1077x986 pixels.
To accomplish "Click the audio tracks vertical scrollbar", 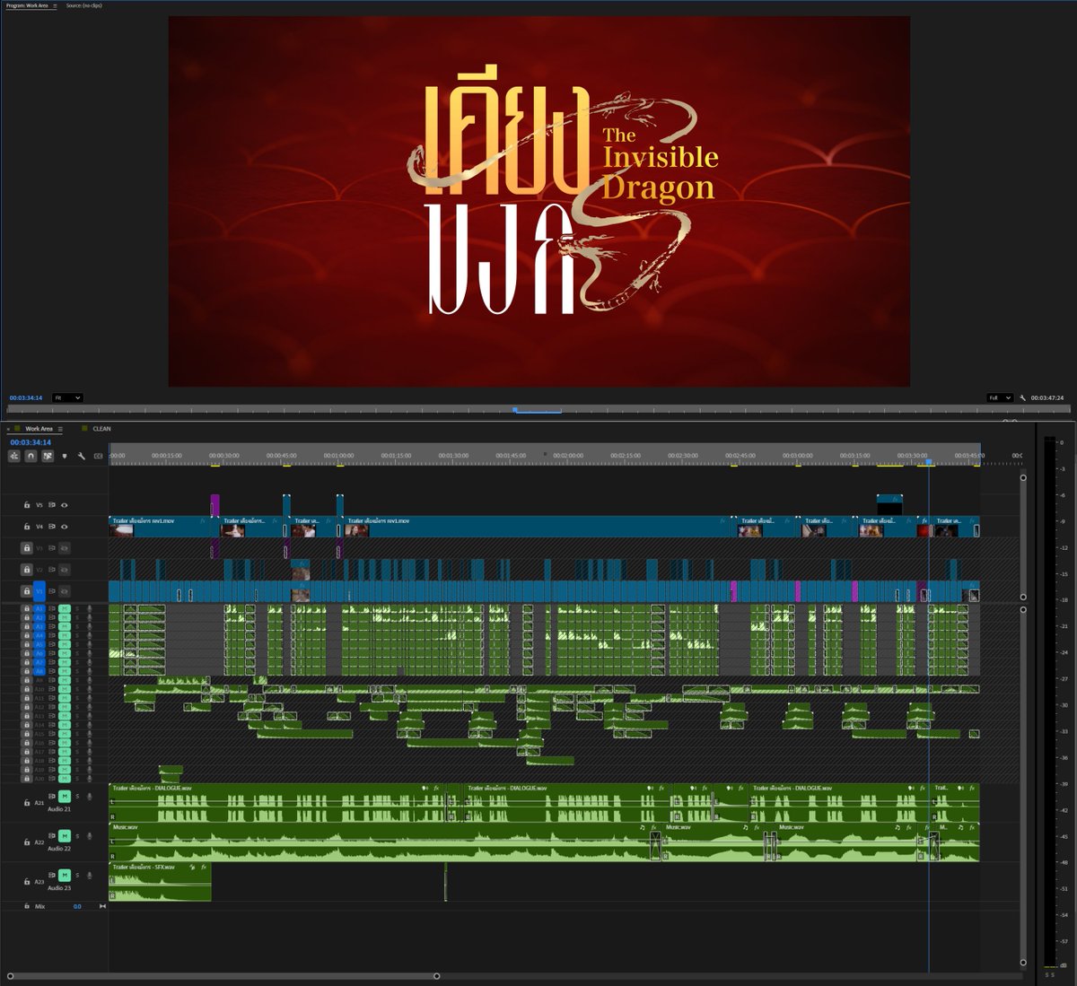I will pyautogui.click(x=1023, y=786).
